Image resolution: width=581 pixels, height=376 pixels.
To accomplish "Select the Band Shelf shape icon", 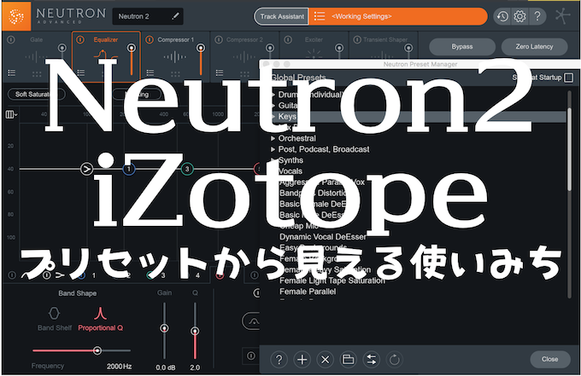I will pos(54,314).
